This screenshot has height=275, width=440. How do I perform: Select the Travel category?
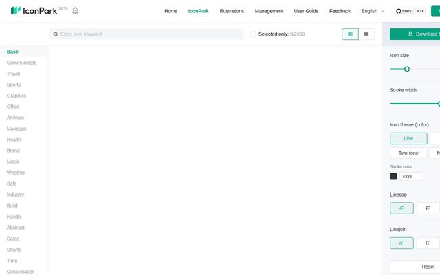(x=14, y=74)
